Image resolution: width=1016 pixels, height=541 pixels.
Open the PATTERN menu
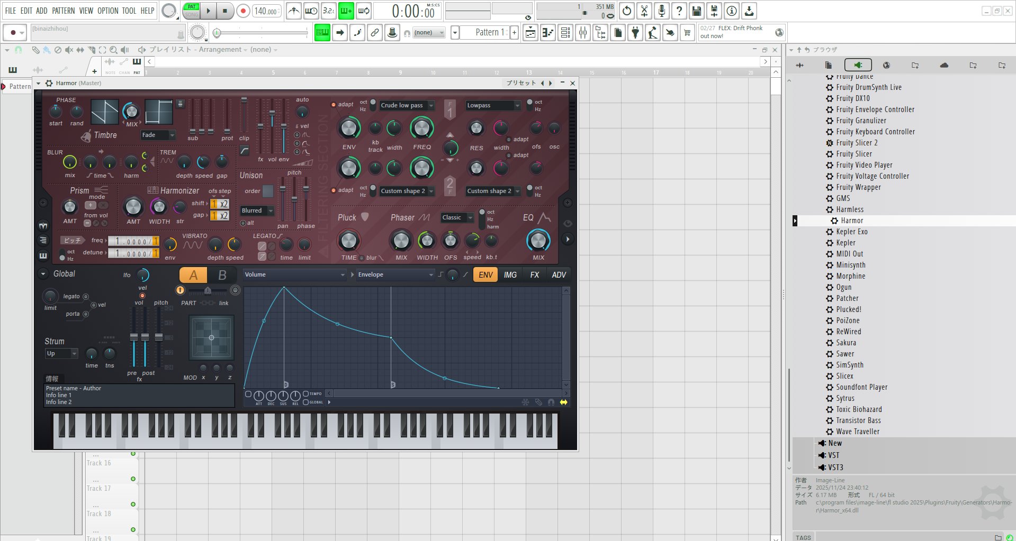pos(63,11)
